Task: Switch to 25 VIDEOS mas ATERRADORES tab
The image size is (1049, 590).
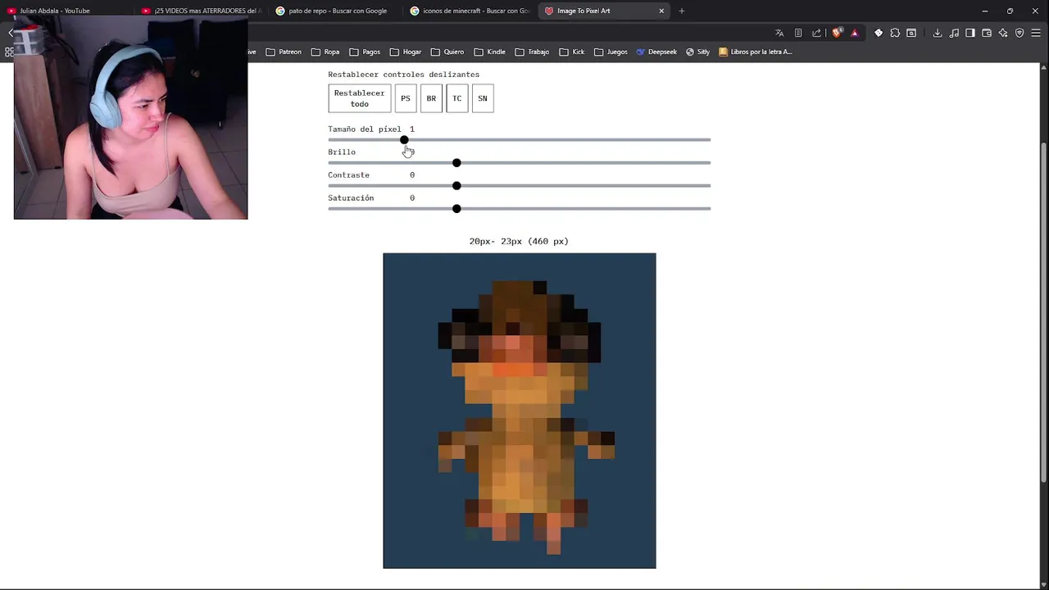Action: click(201, 11)
